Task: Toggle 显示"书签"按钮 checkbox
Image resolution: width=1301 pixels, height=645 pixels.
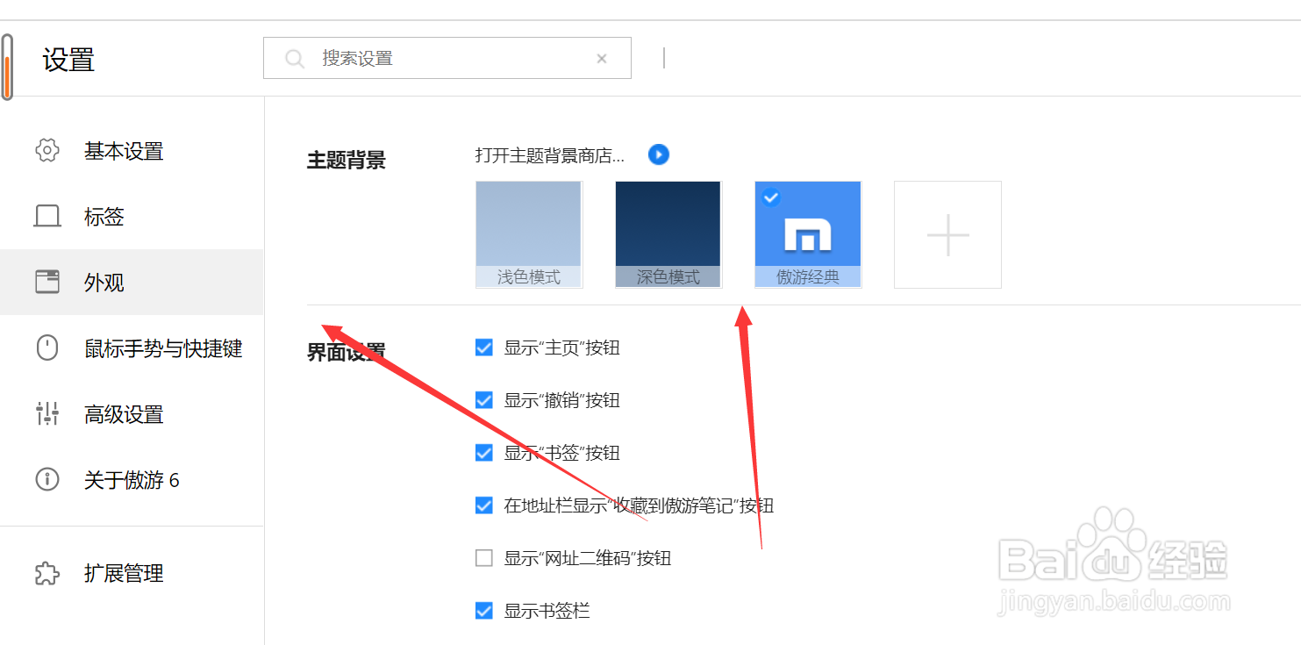Action: pyautogui.click(x=483, y=453)
